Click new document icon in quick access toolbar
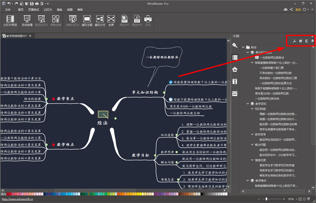The image size is (316, 203). [x=21, y=3]
